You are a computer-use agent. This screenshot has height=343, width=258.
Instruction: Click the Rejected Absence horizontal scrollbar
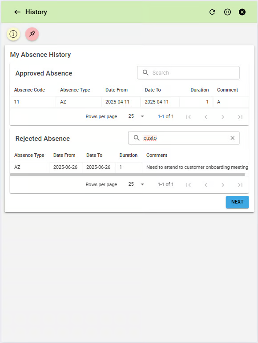pos(127,175)
